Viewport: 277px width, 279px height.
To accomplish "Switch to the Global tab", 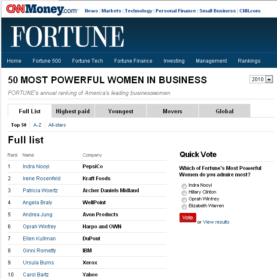I will coord(225,111).
